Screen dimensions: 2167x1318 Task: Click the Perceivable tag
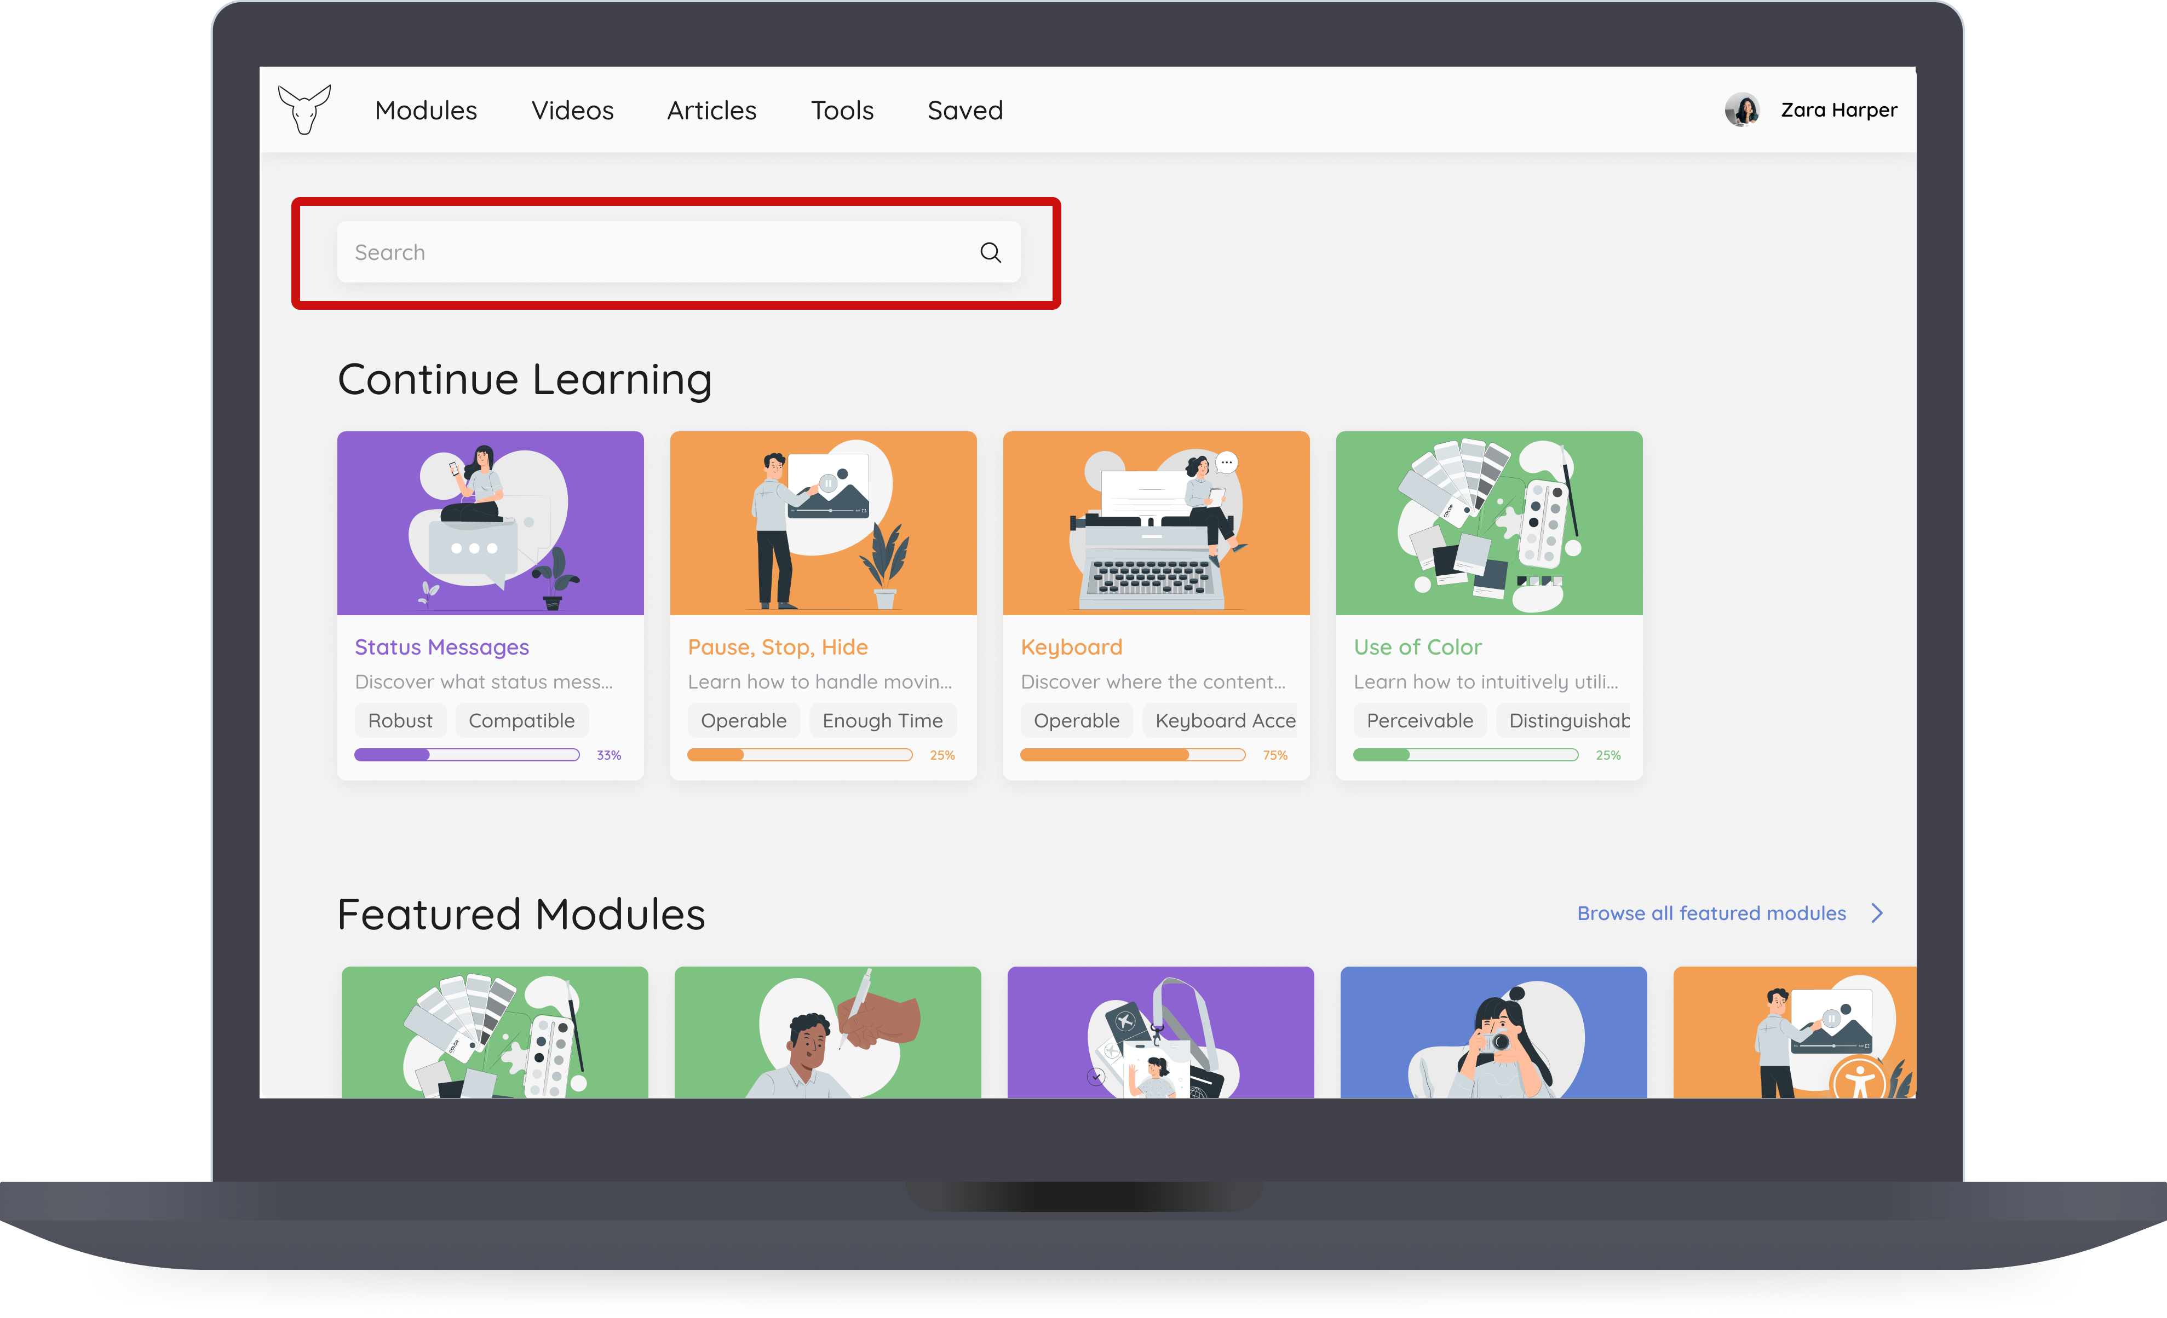pyautogui.click(x=1419, y=721)
